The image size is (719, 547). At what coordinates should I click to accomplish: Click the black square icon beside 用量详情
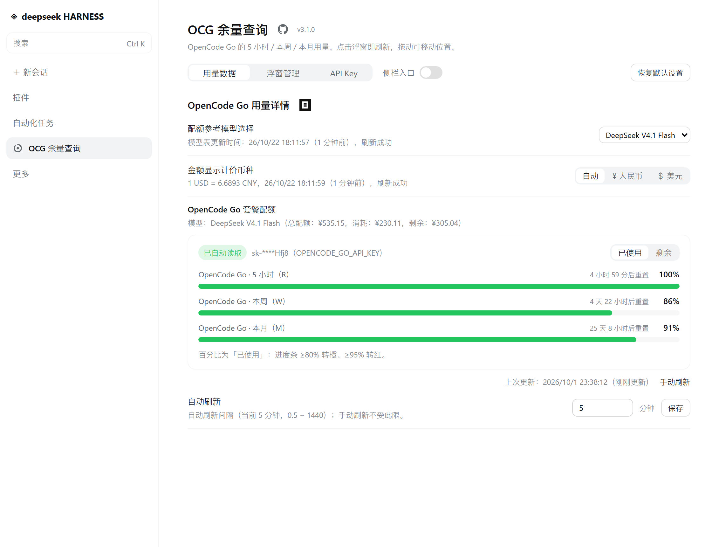pyautogui.click(x=305, y=105)
